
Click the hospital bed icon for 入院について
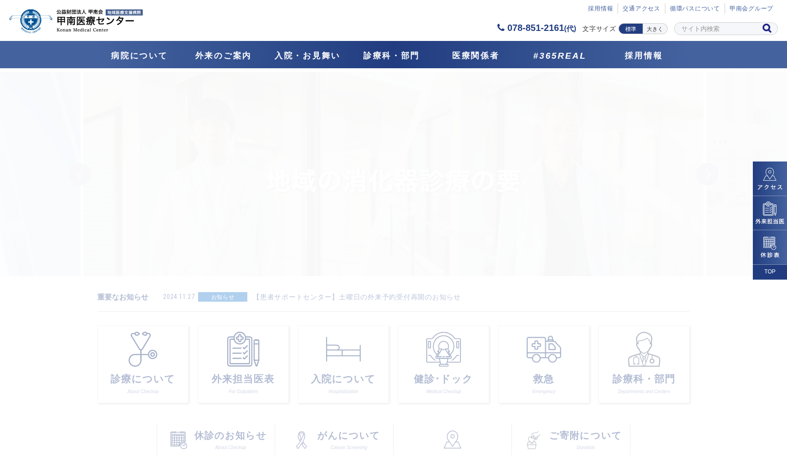coord(343,349)
